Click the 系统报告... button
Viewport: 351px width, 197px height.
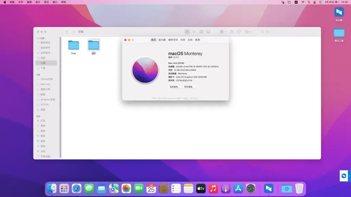[x=174, y=87]
